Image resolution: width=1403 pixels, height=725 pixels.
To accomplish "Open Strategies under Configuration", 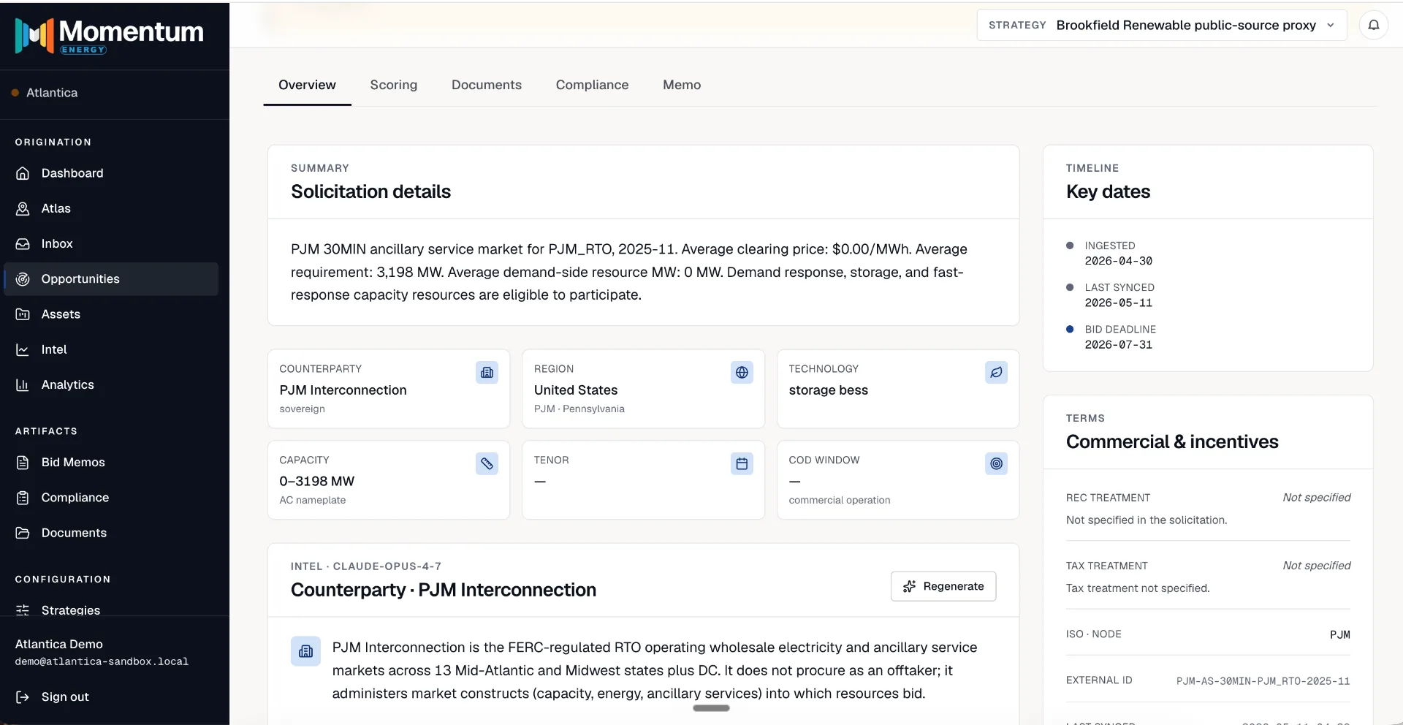I will tap(111, 610).
